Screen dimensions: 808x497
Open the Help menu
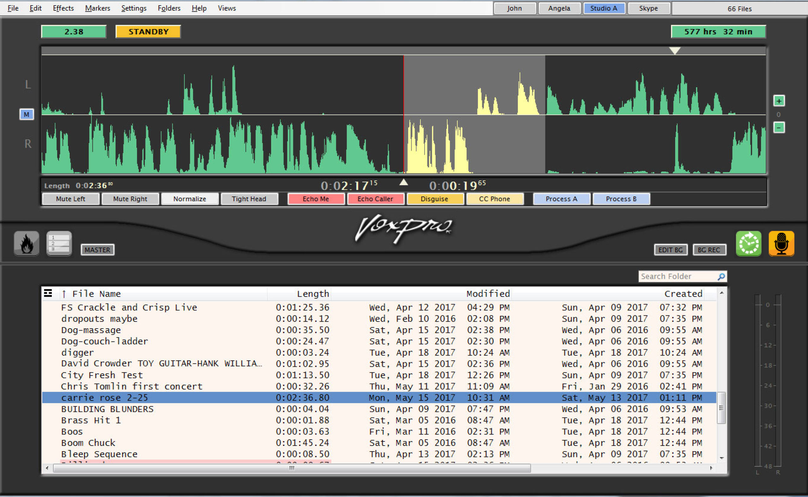point(199,8)
